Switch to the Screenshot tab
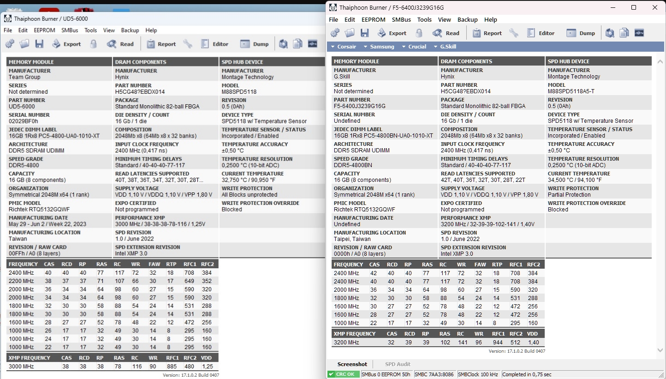The width and height of the screenshot is (666, 379). point(352,364)
